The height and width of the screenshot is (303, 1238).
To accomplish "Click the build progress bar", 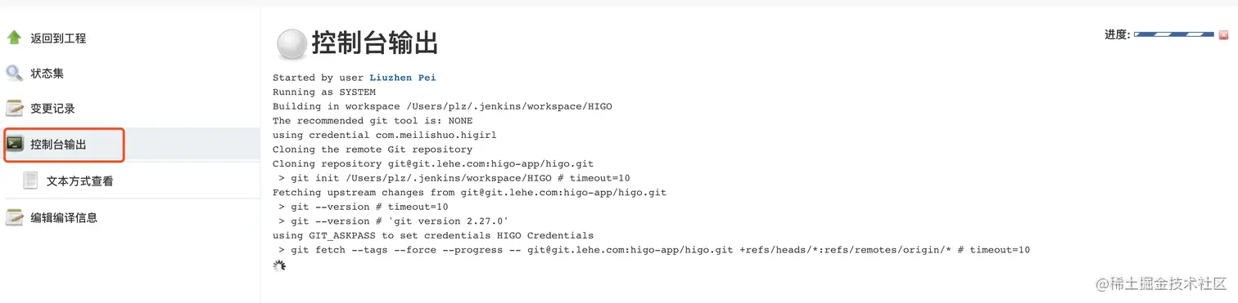I will click(x=1174, y=35).
